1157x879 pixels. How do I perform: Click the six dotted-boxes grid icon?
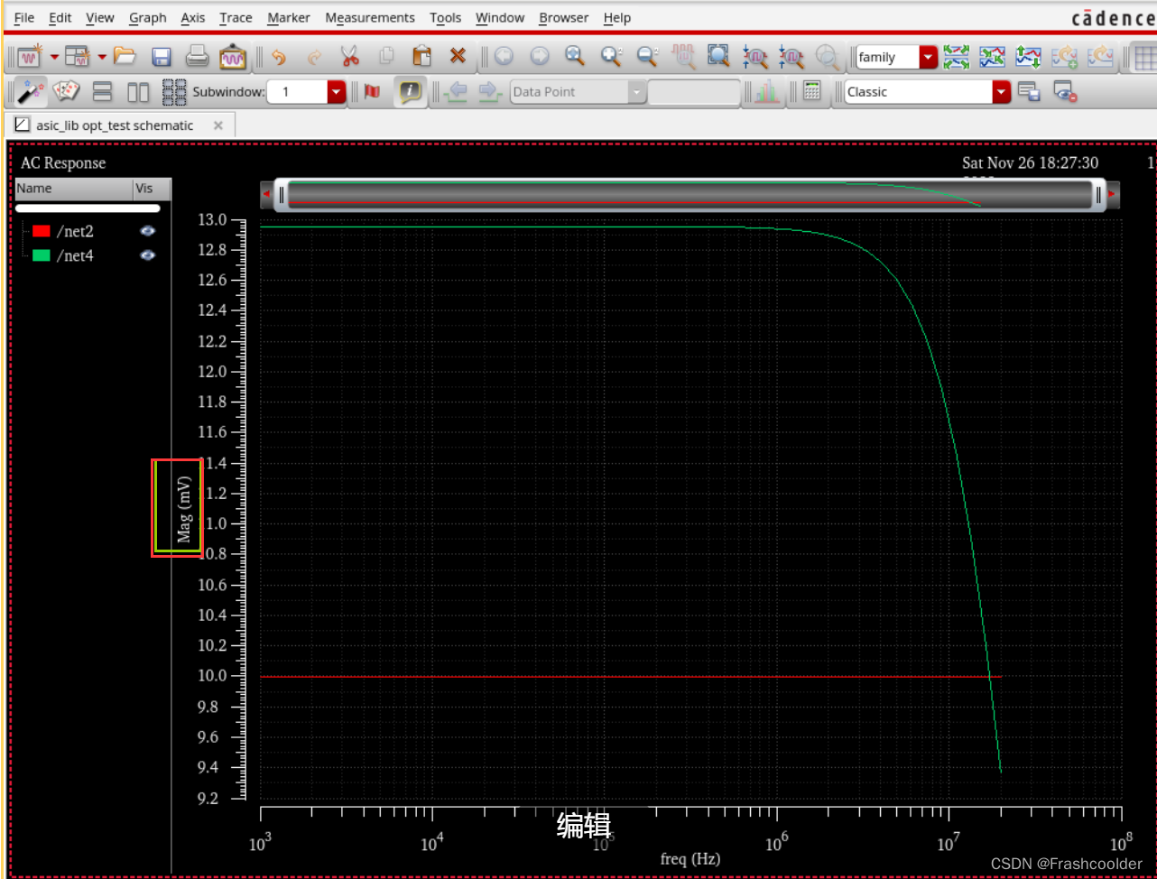coord(174,92)
